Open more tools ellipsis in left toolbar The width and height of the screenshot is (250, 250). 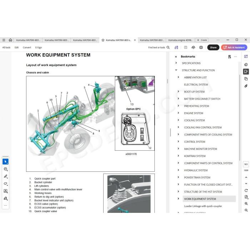(x=6, y=205)
